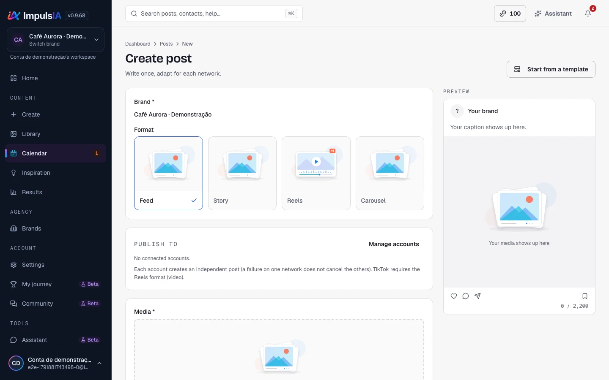Screen dimensions: 609x380
Task: Click the Dashboard breadcrumb
Action: pos(137,44)
